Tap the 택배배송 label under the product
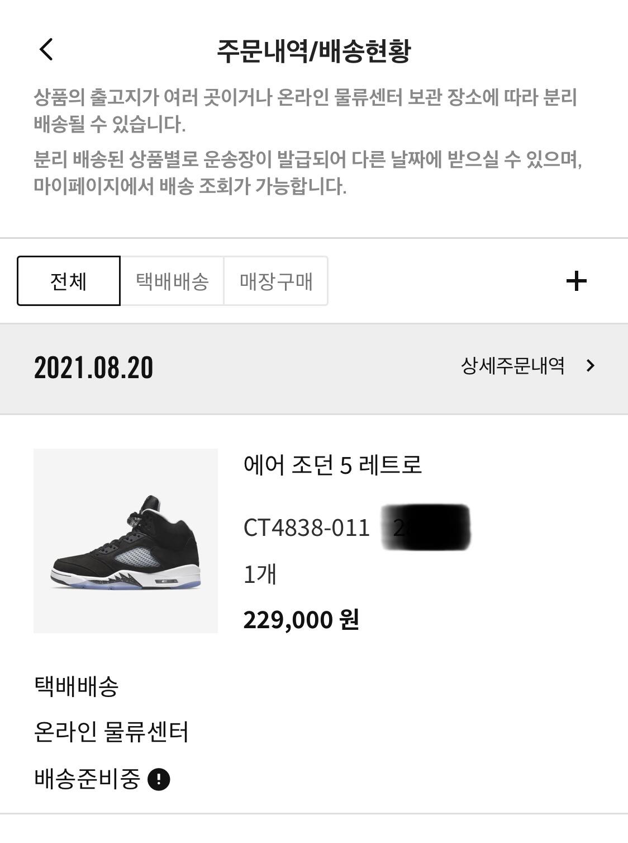628x843 pixels. pyautogui.click(x=76, y=686)
